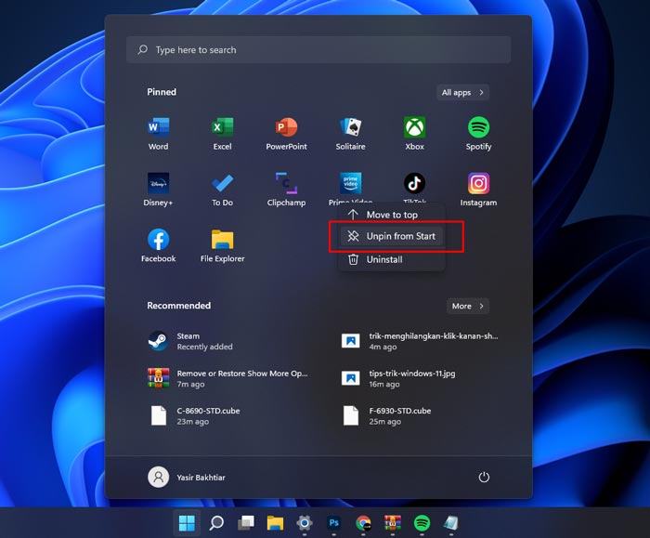Switch to Photoshop in taskbar

(333, 523)
